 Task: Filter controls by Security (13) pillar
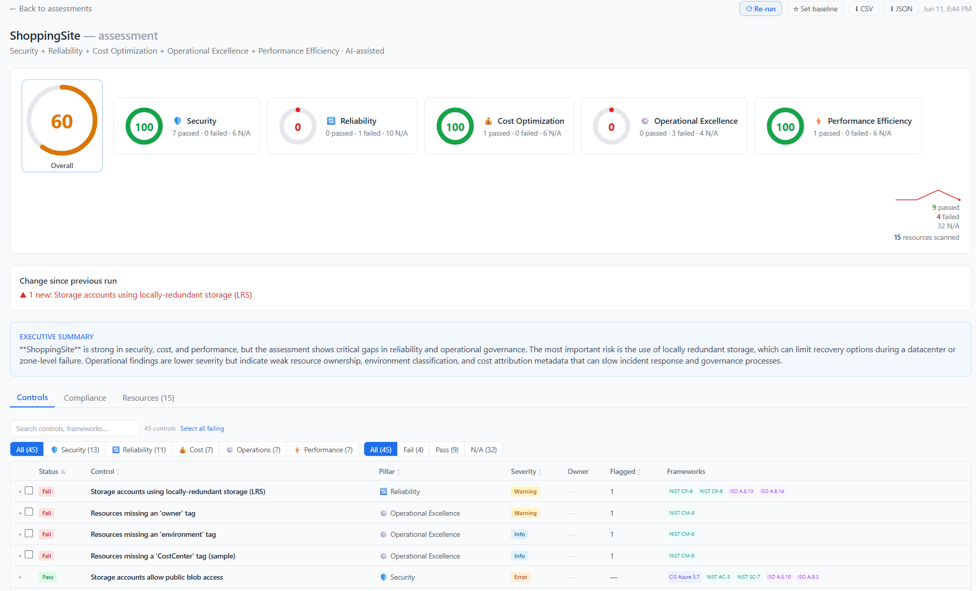tap(75, 450)
